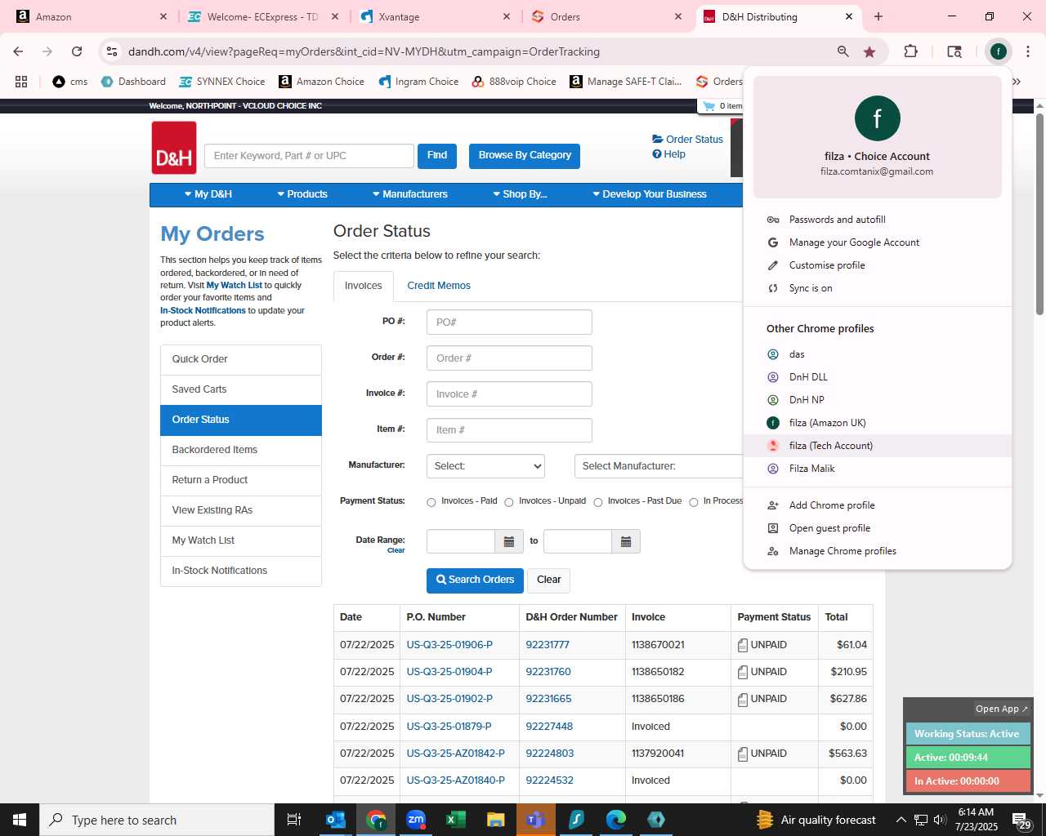
Task: Click the Clear button beside Search Orders
Action: pos(548,580)
